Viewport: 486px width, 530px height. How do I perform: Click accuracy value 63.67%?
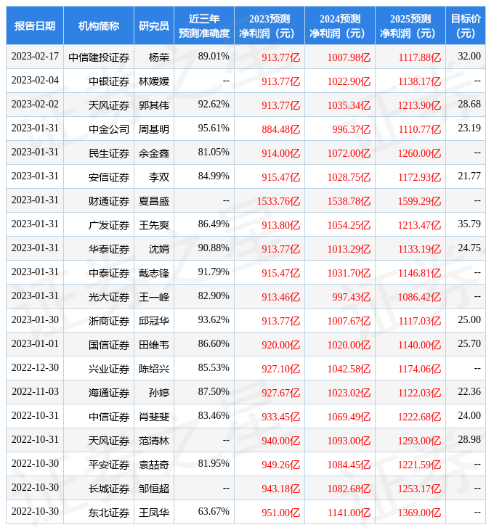coord(214,513)
